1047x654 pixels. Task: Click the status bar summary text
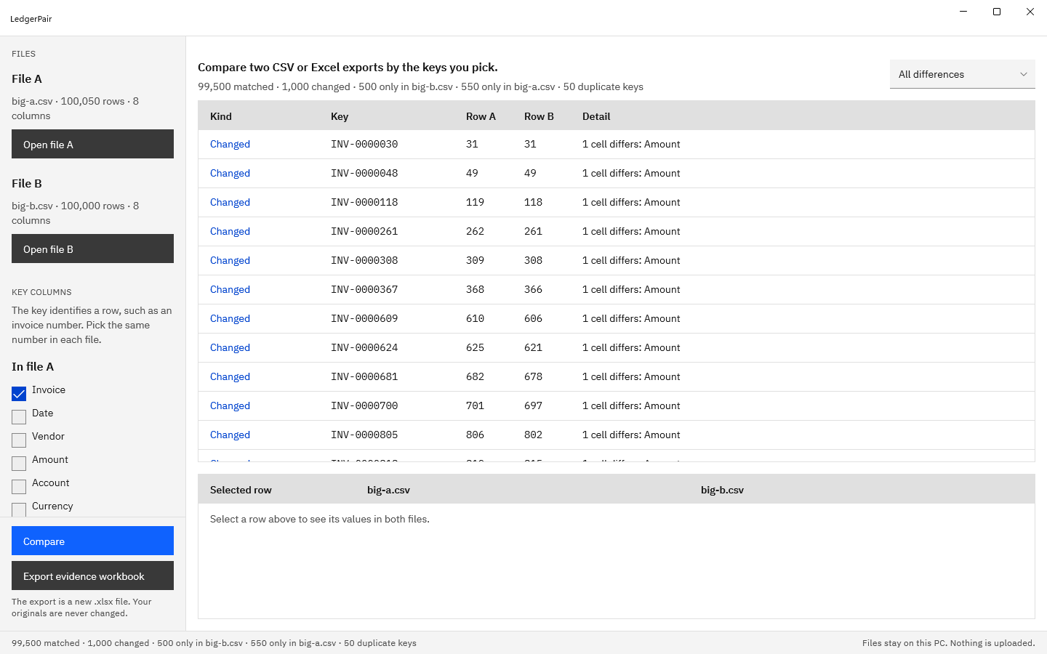(214, 643)
